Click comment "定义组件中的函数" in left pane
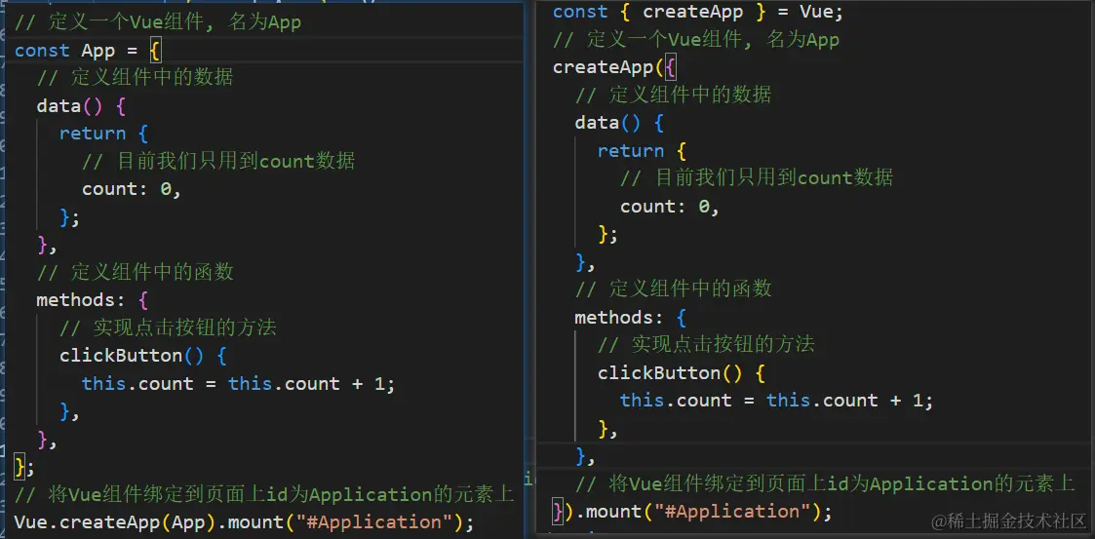The height and width of the screenshot is (539, 1095). (135, 272)
